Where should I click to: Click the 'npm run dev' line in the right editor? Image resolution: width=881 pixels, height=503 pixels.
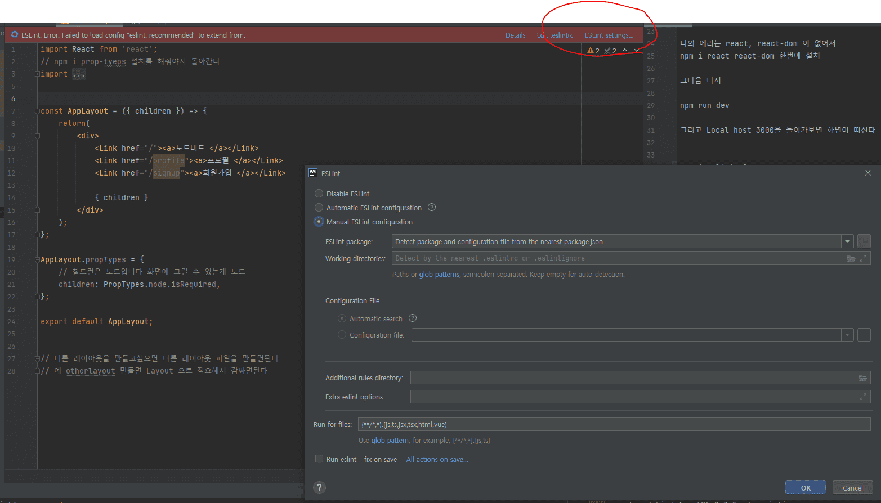tap(704, 105)
